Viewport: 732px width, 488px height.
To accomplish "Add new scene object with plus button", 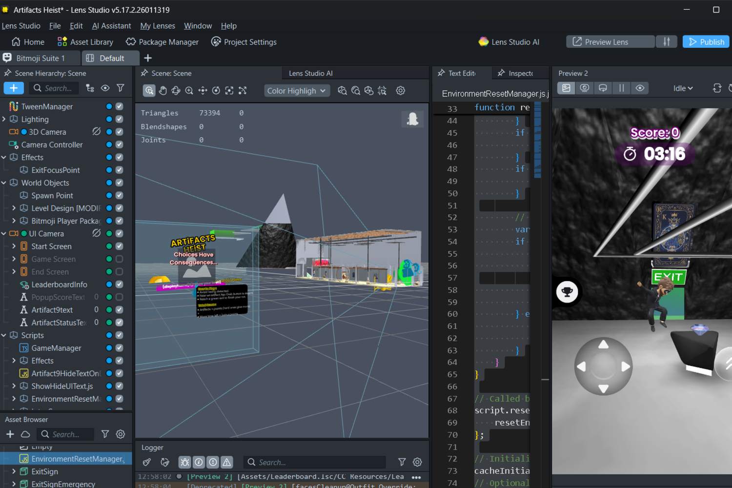I will (x=14, y=88).
